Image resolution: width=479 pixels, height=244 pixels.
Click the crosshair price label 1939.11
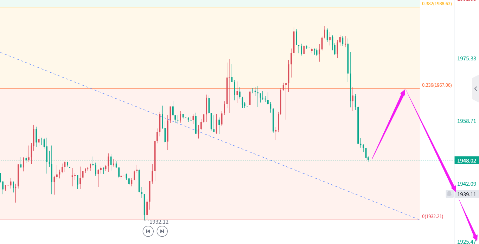pos(466,194)
